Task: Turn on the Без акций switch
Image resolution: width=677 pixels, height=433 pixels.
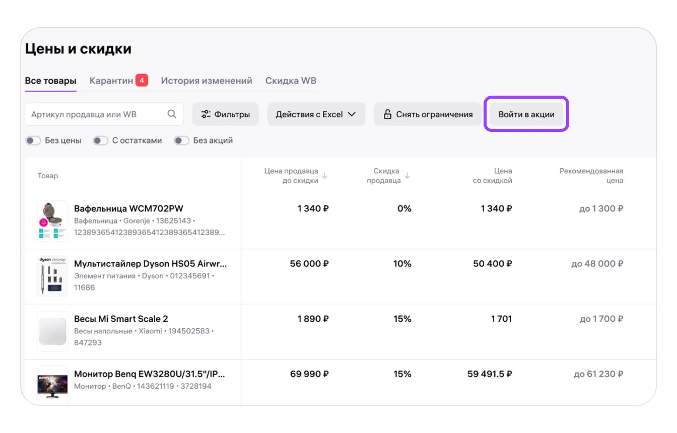Action: click(181, 141)
